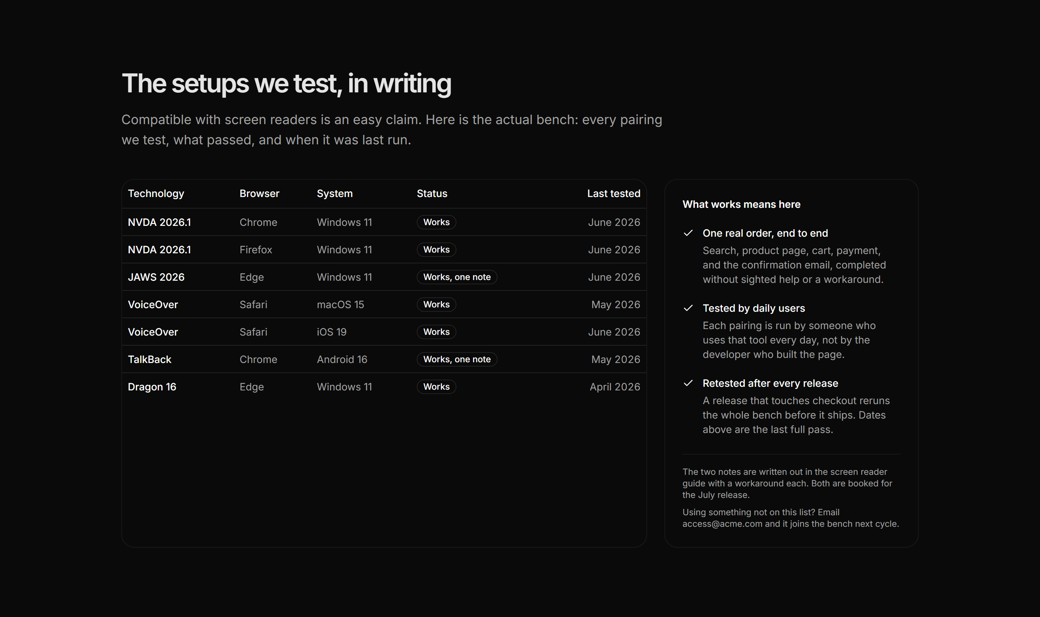Click the "iOS 19" system cell

331,332
